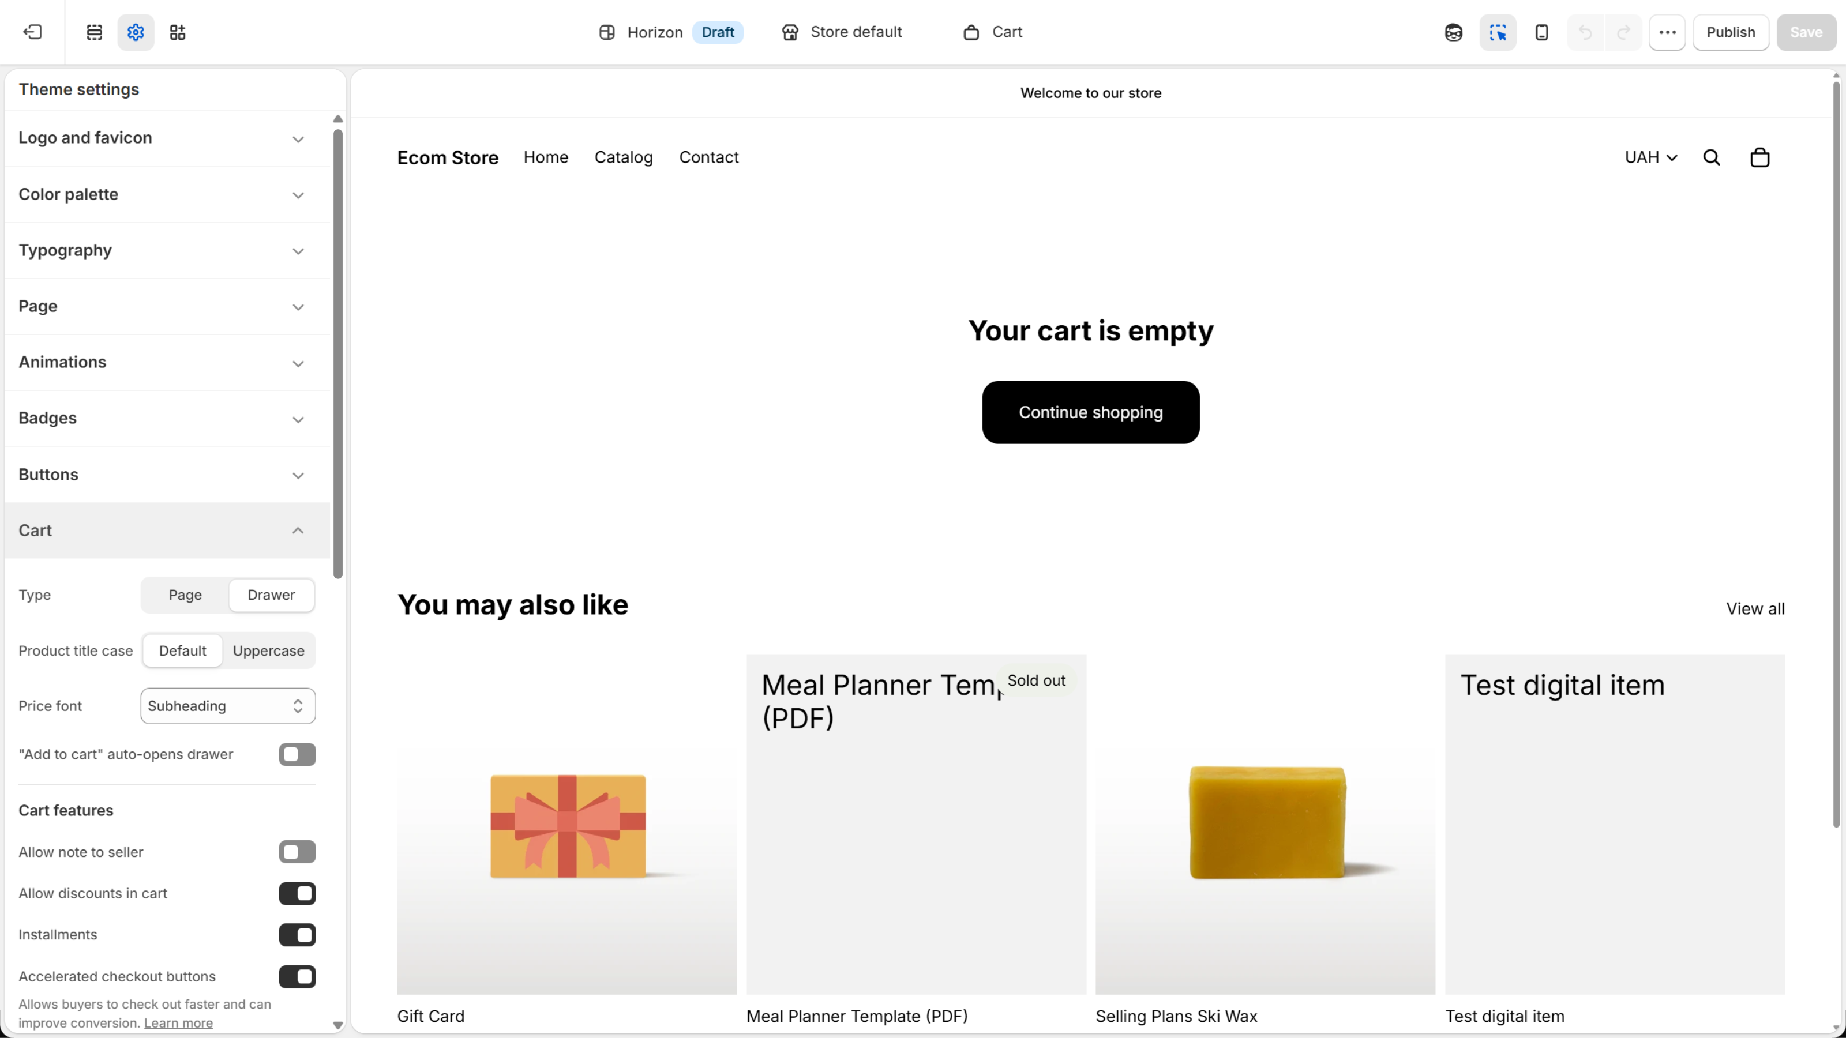Screen dimensions: 1846x1038
Task: Click the You may also like heading
Action: [512, 605]
